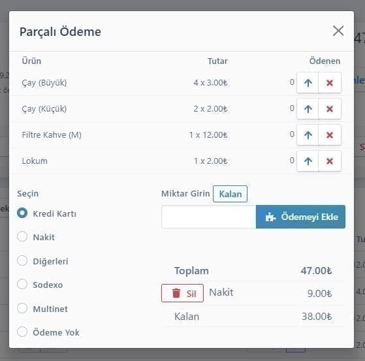Choose Multinet radio button
Viewport: 365px width, 361px height.
(22, 308)
